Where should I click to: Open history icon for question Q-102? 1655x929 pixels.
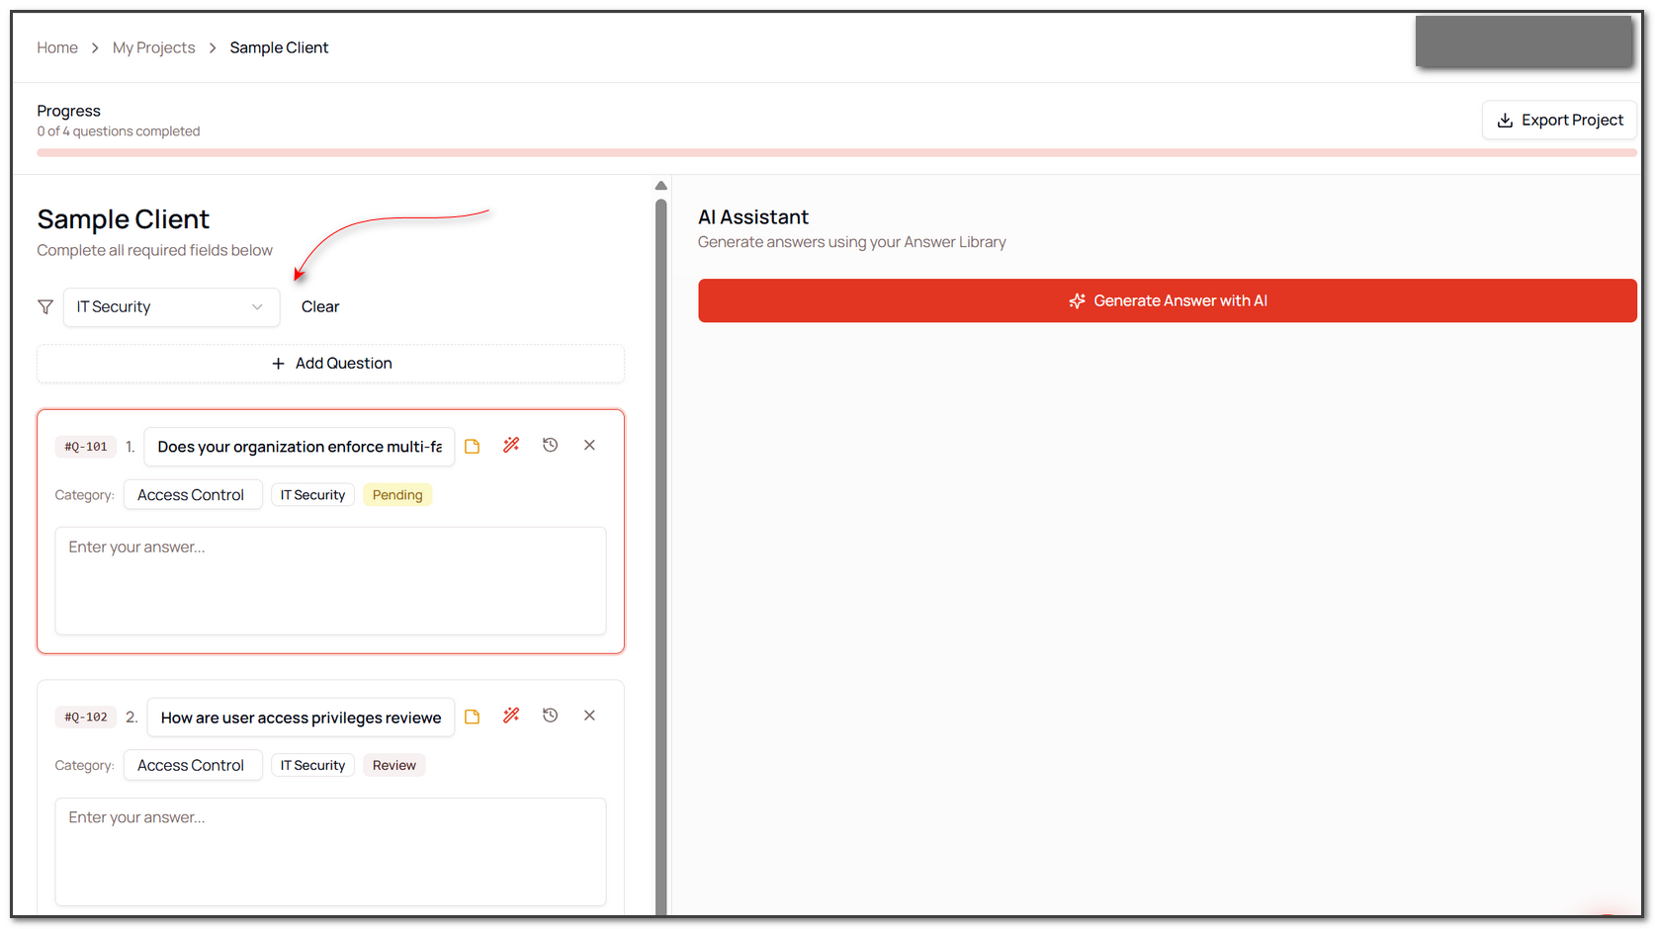551,716
